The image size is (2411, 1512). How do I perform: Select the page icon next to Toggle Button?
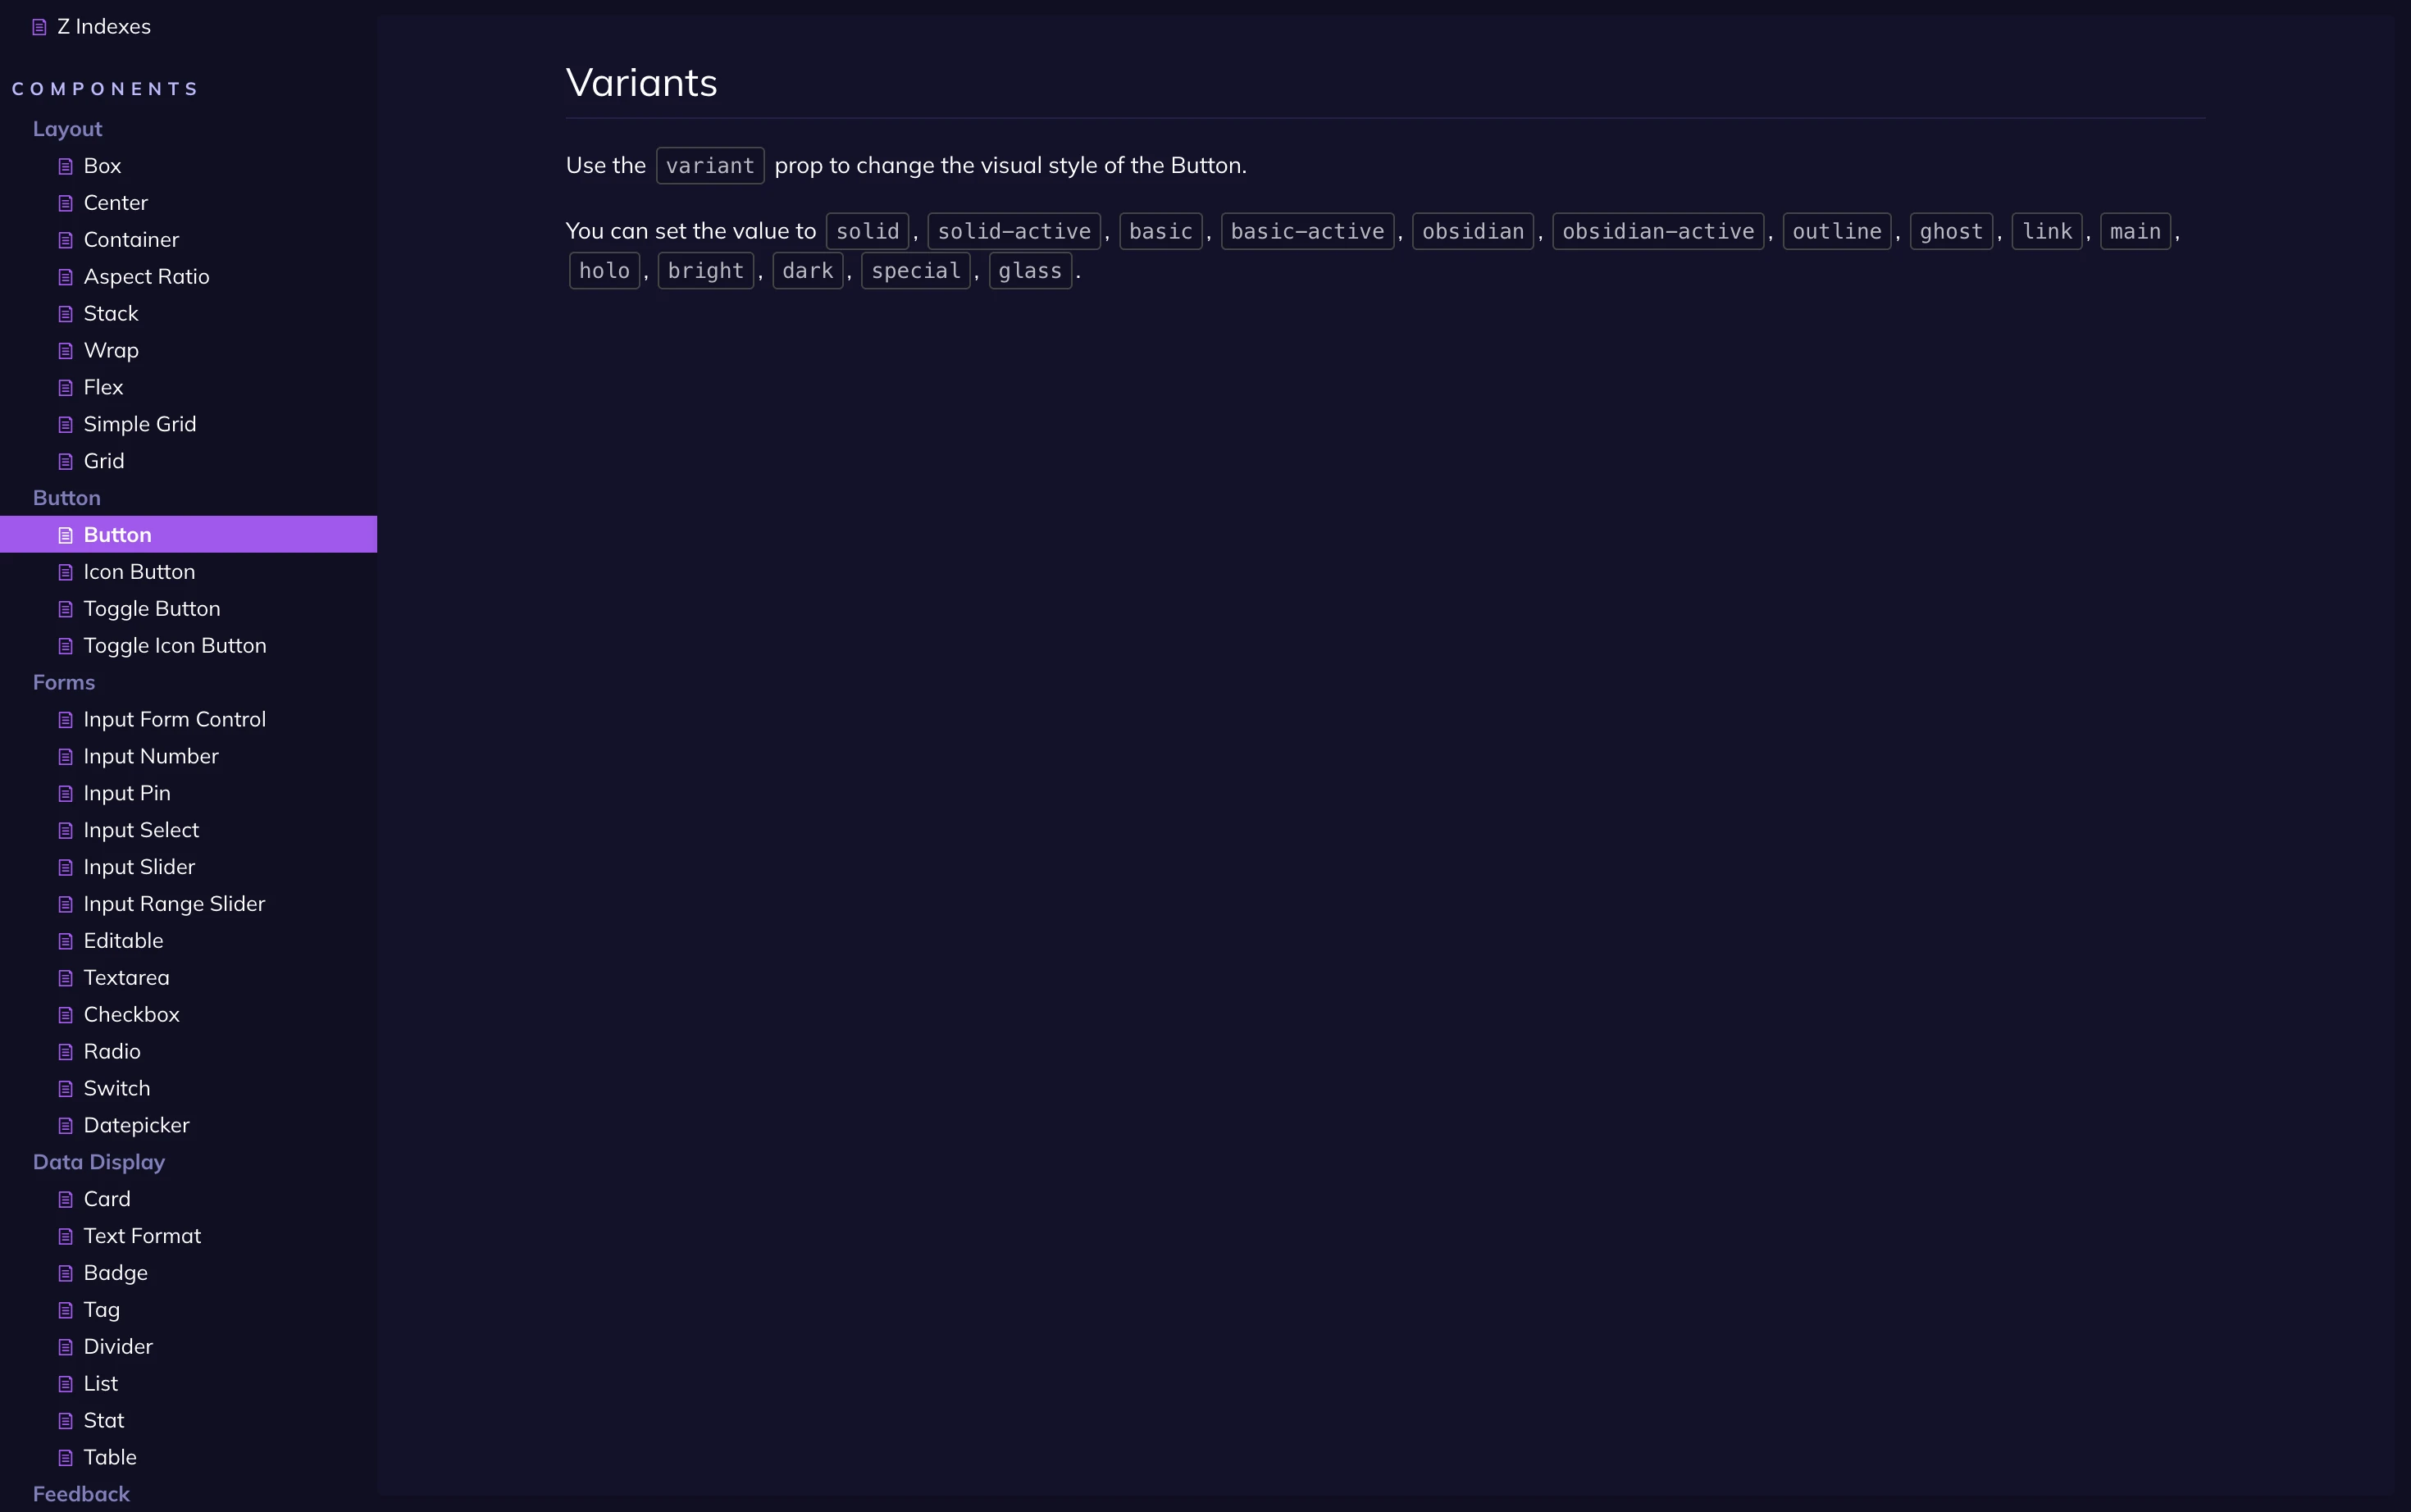[66, 609]
